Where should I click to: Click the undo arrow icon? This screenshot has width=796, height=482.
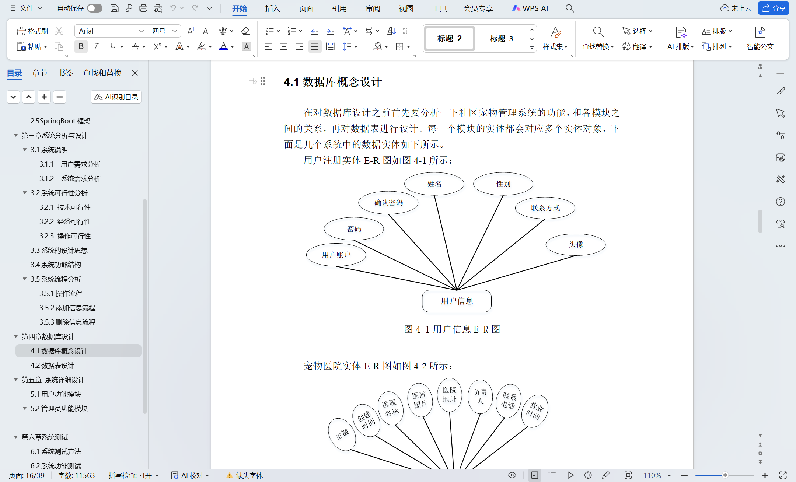pyautogui.click(x=173, y=8)
